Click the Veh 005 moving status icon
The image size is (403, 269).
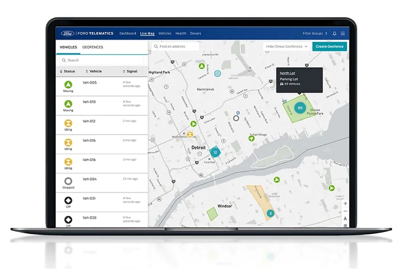pyautogui.click(x=68, y=84)
